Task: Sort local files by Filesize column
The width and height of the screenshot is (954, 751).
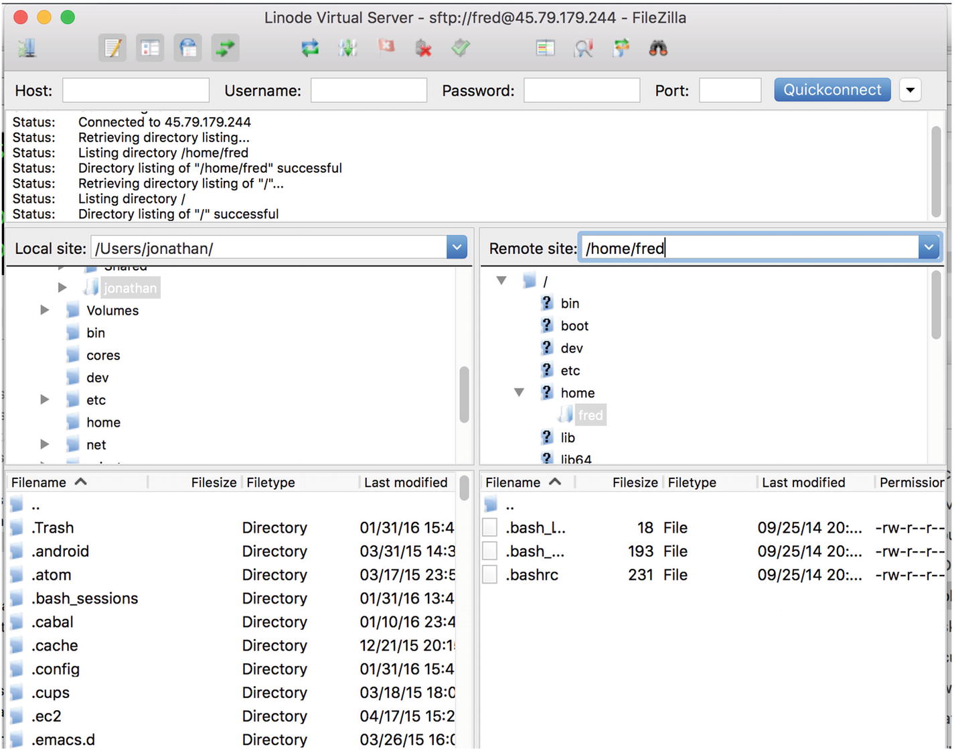Action: (194, 482)
